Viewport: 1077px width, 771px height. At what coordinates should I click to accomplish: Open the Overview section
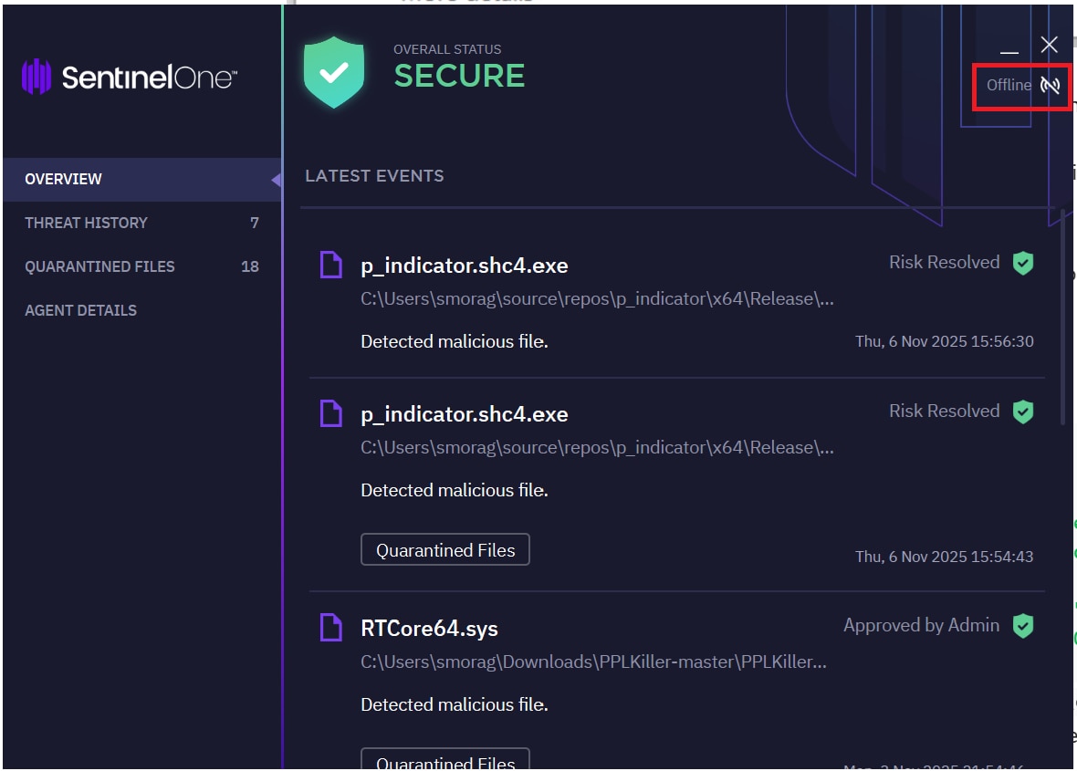click(x=142, y=179)
